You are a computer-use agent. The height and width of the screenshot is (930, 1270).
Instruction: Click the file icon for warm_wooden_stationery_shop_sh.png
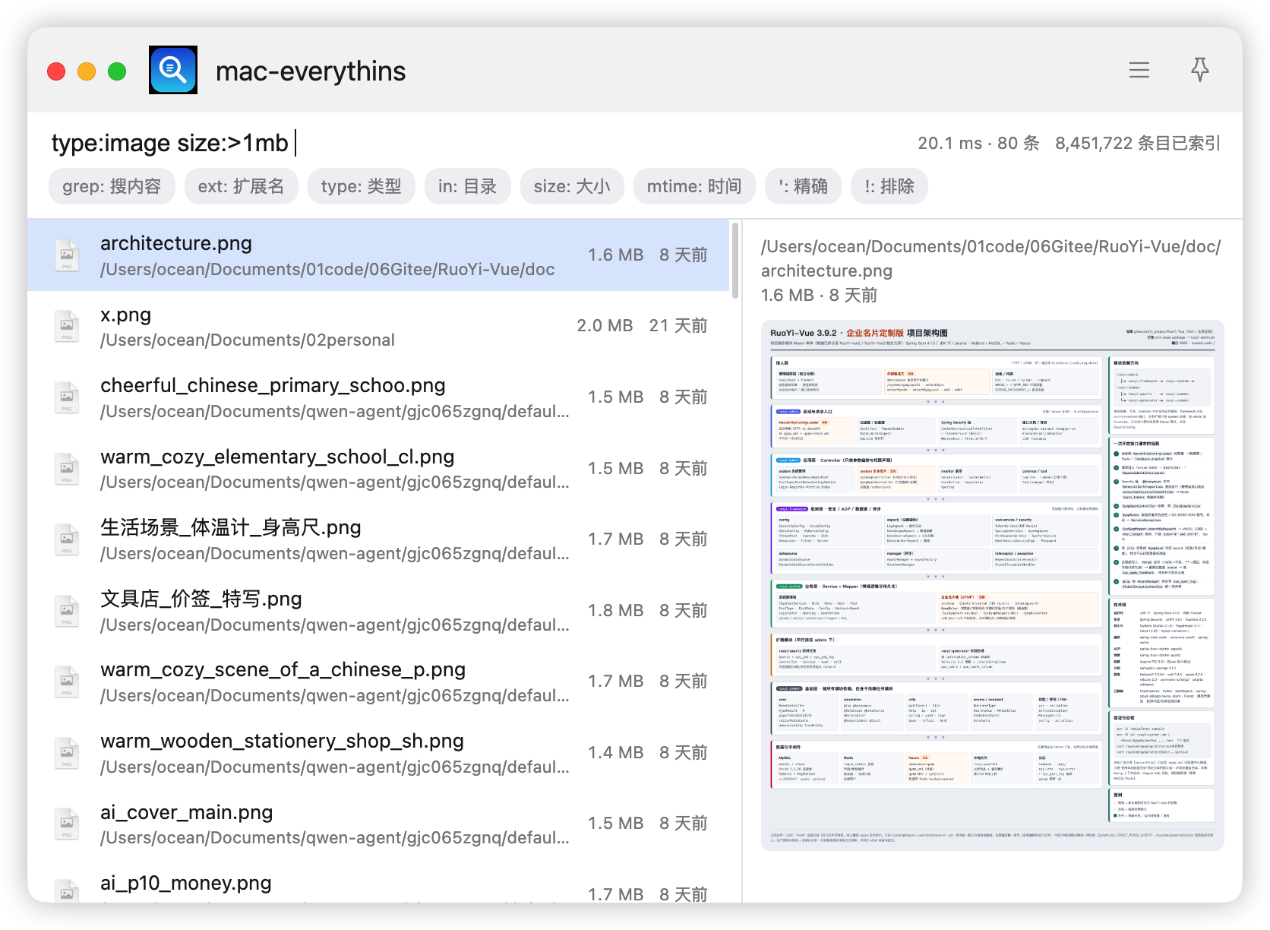(x=67, y=753)
